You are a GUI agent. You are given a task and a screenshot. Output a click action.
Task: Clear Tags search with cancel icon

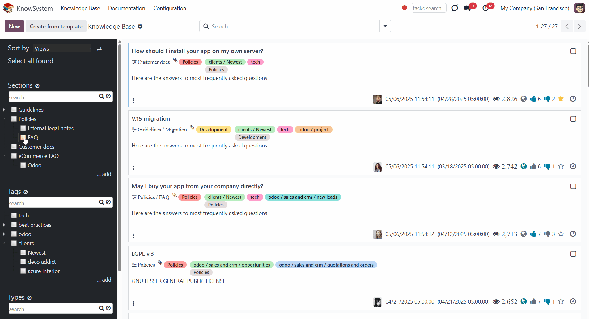tap(108, 202)
